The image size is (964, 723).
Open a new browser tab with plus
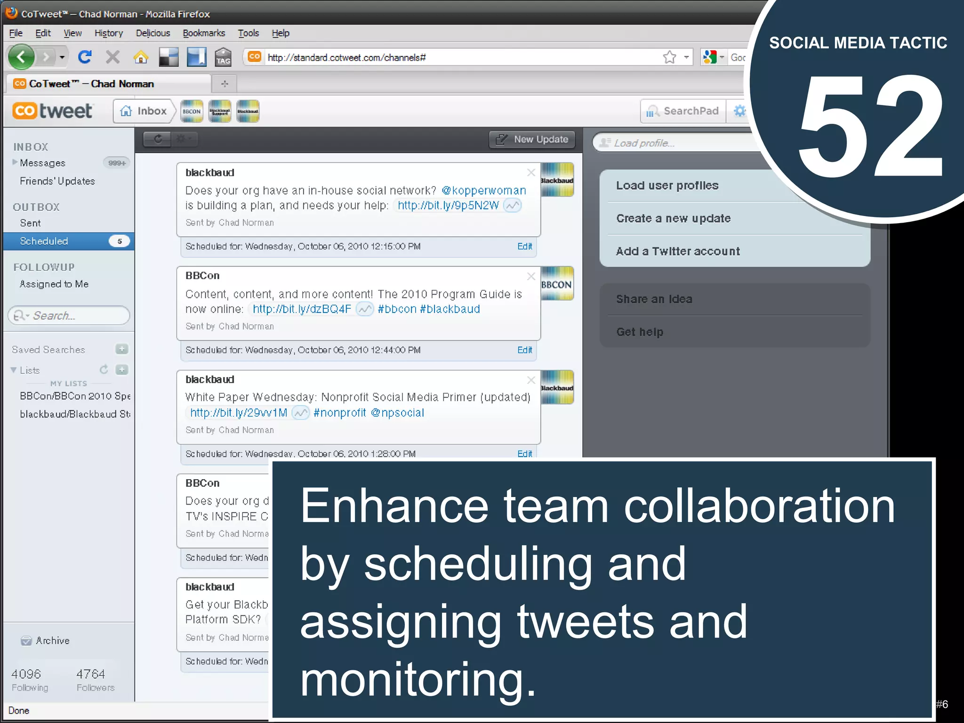[x=225, y=84]
